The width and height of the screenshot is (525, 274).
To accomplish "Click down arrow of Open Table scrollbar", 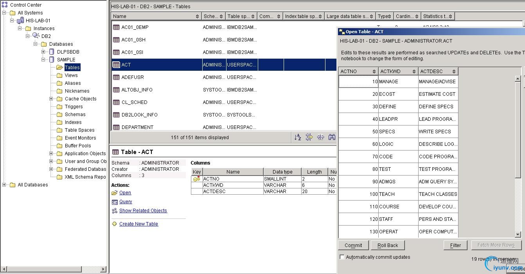I will click(518, 235).
